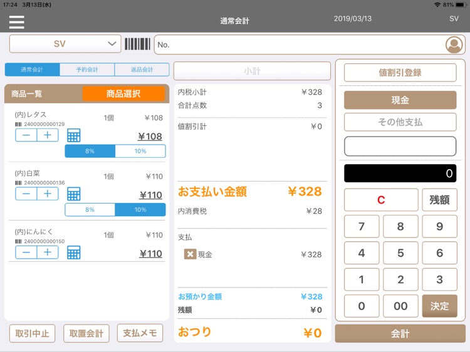Open the hamburger menu
Screen dimensions: 470x352
tap(16, 22)
